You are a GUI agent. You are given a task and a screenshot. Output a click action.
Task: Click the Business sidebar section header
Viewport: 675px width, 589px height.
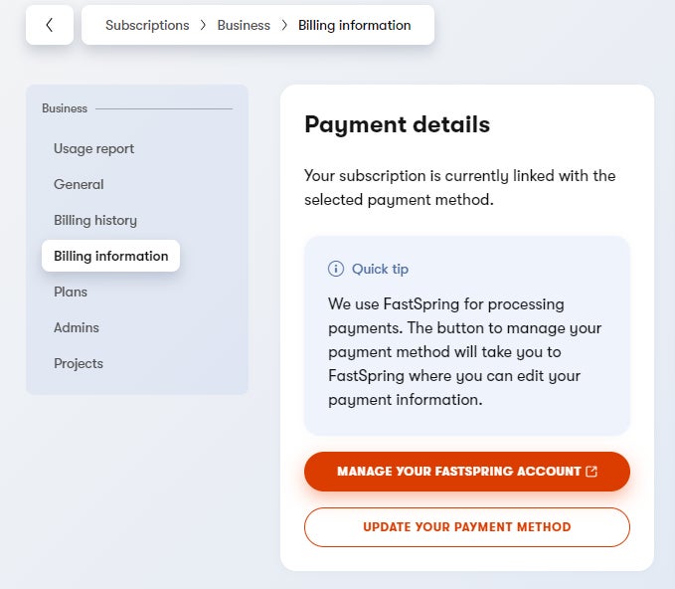[x=65, y=108]
